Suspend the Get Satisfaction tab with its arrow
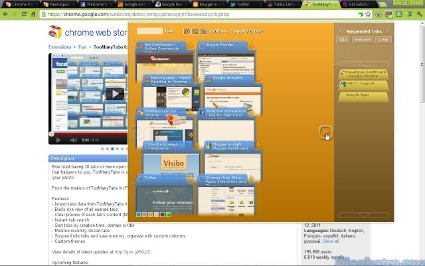This screenshot has width=425, height=266. (x=191, y=45)
